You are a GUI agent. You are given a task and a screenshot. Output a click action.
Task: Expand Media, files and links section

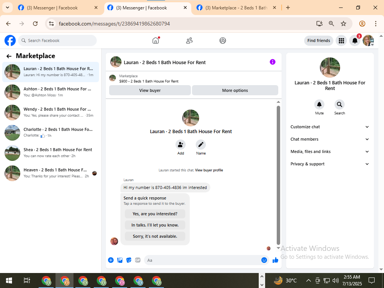click(x=330, y=151)
